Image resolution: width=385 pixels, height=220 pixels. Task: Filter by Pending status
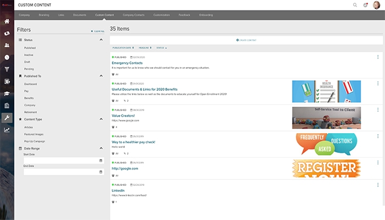(29, 69)
